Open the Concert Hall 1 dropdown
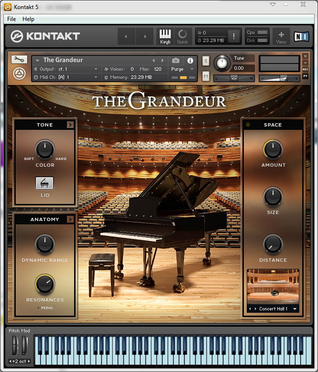This screenshot has height=372, width=318. pos(295,308)
